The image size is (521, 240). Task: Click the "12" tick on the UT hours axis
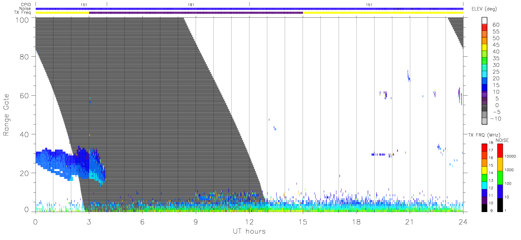(249, 222)
